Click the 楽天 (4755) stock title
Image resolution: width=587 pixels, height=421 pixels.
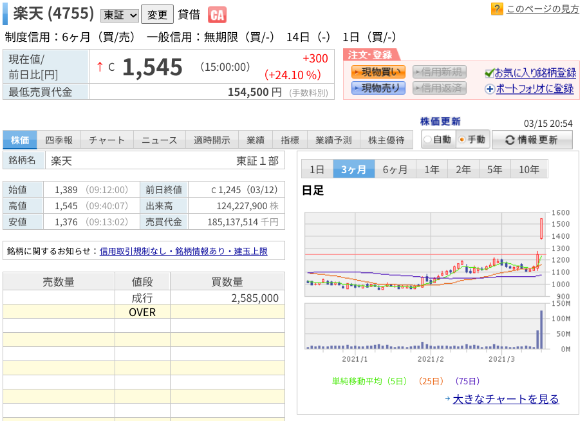click(x=53, y=14)
